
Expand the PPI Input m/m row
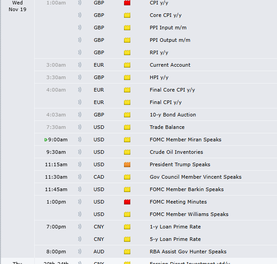pyautogui.click(x=168, y=28)
